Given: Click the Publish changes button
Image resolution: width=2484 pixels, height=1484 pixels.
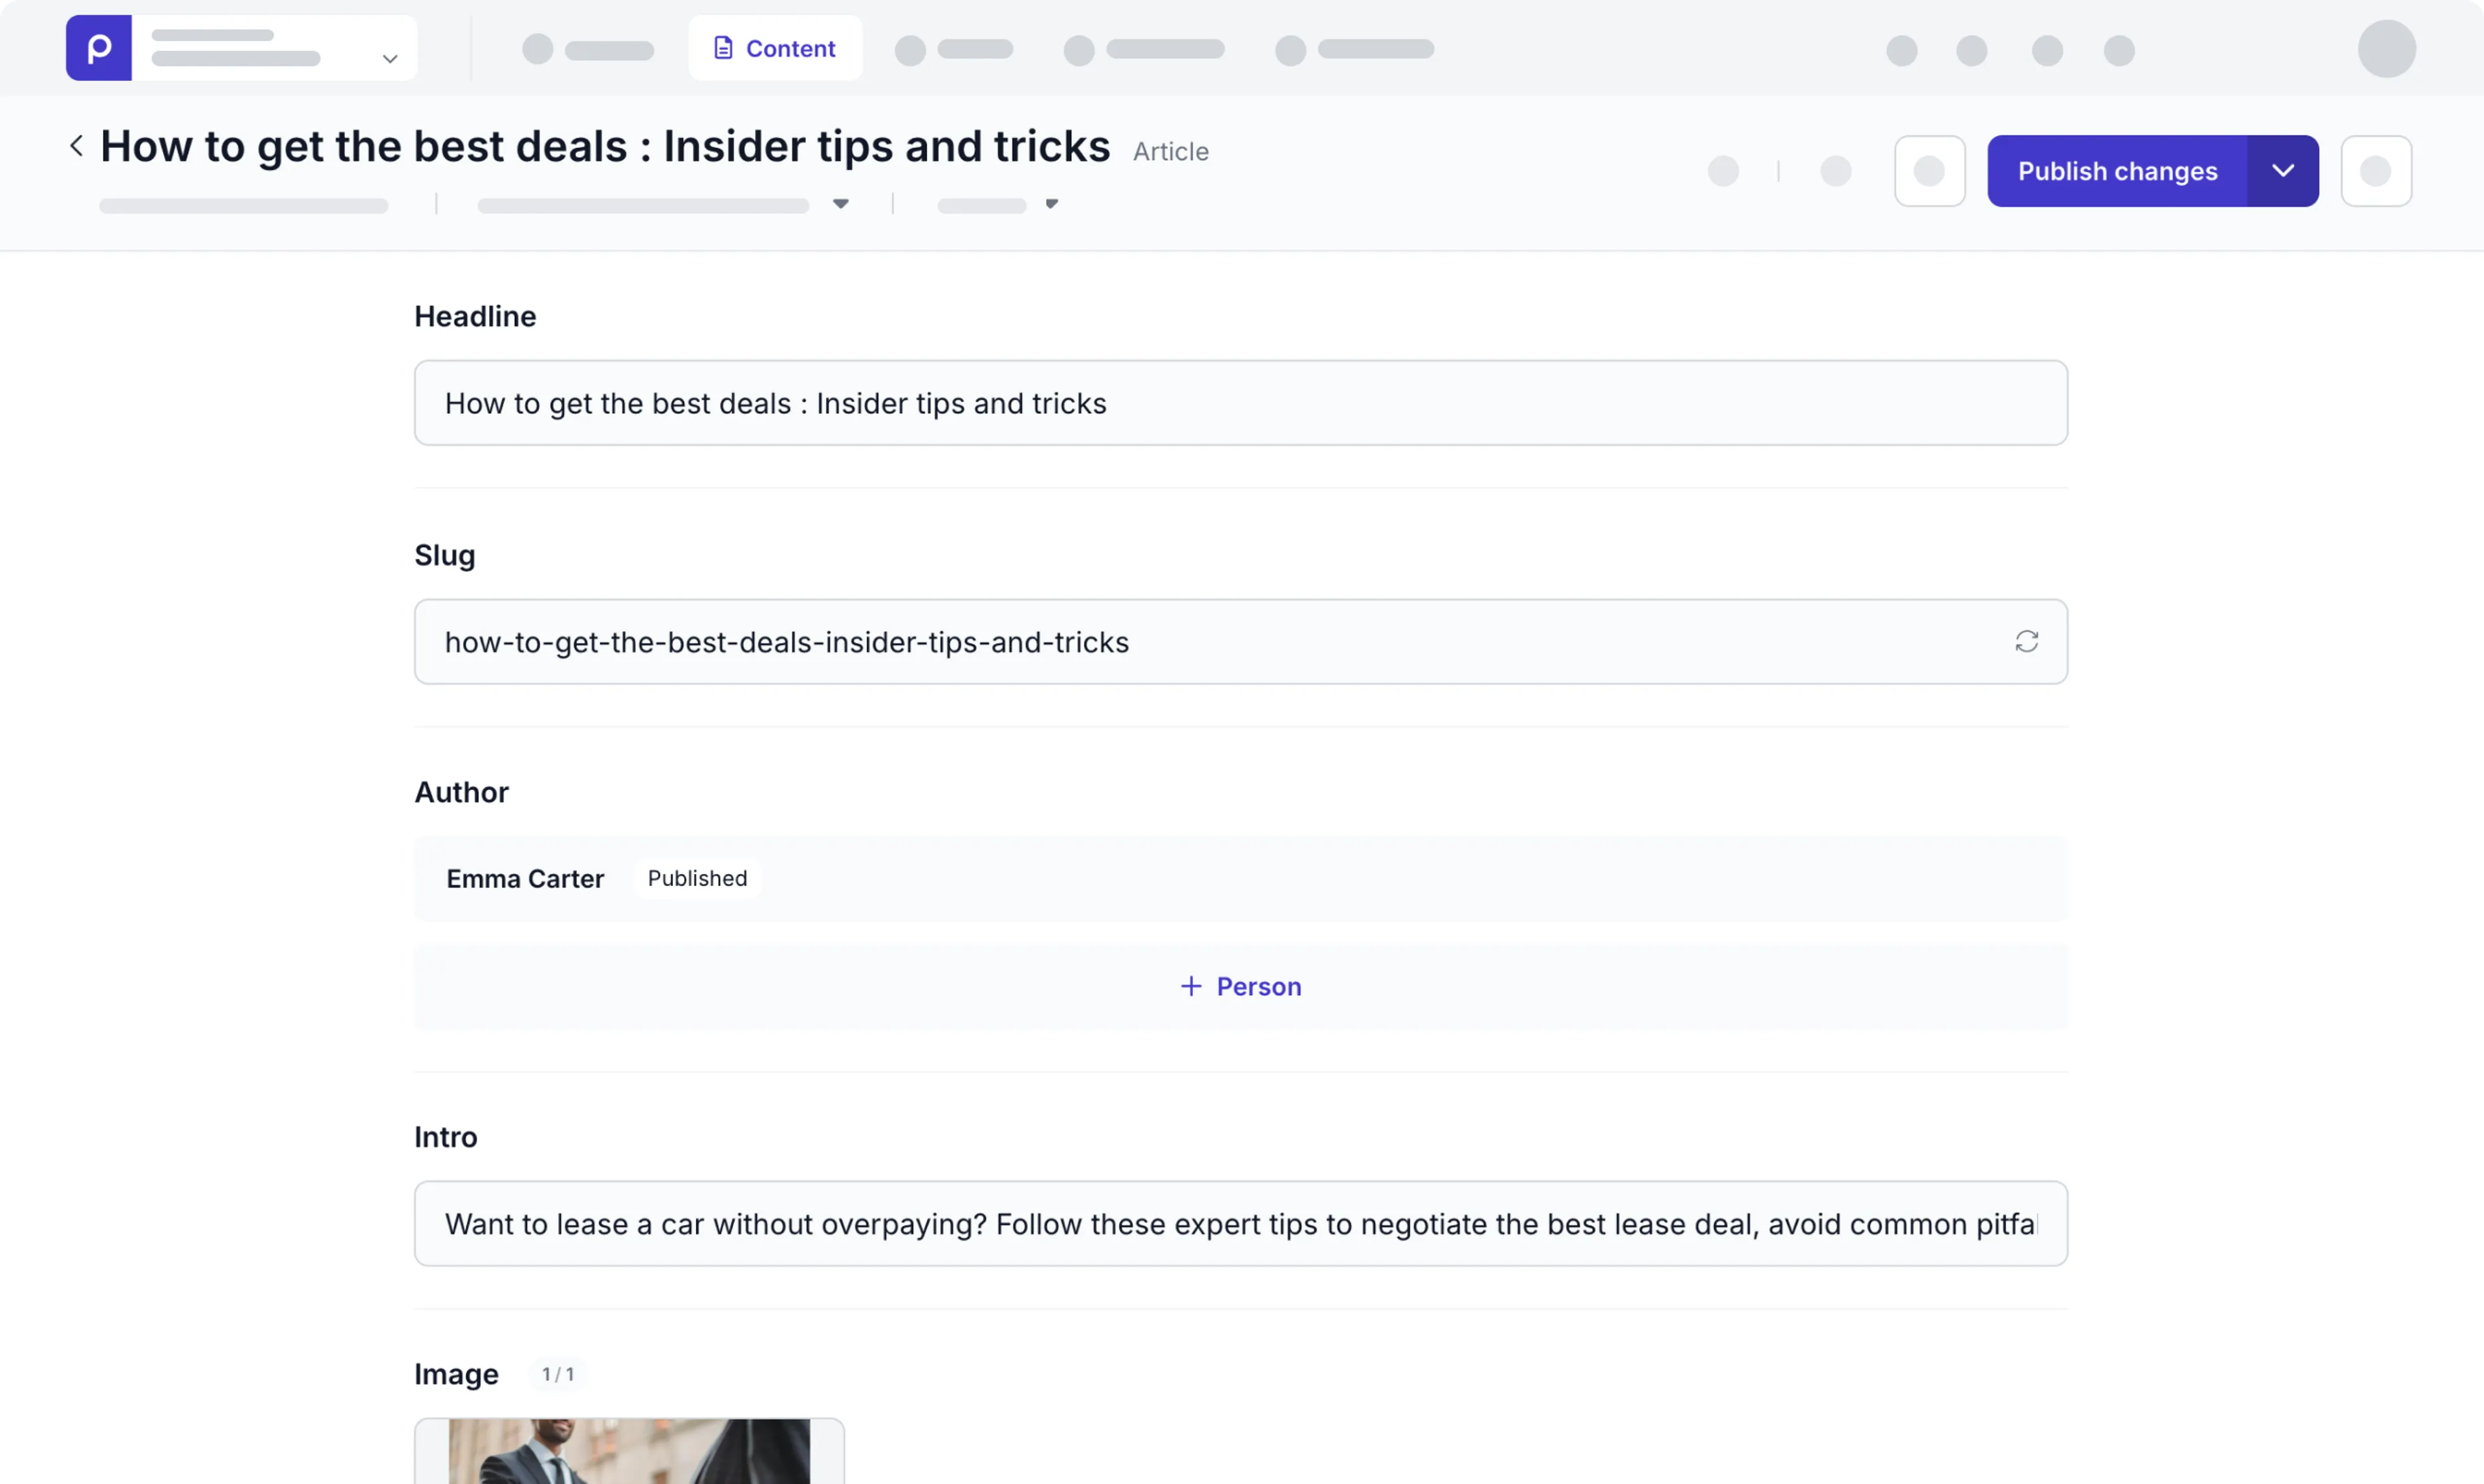Looking at the screenshot, I should tap(2117, 171).
